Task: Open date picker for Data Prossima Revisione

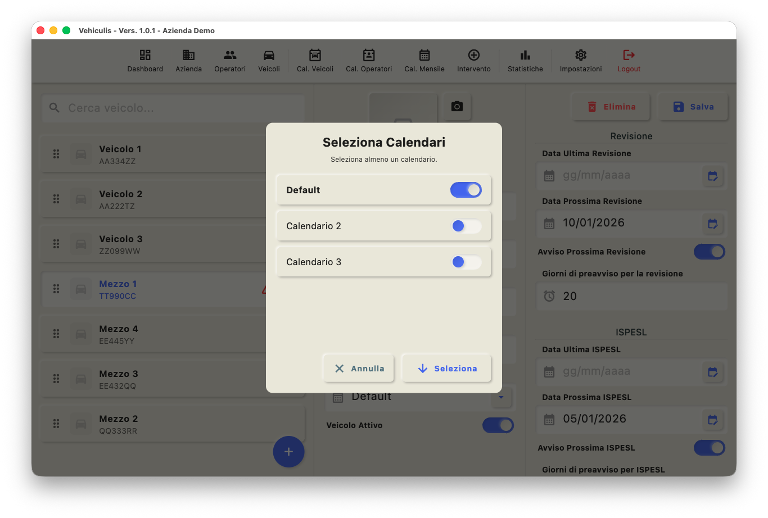Action: (713, 224)
